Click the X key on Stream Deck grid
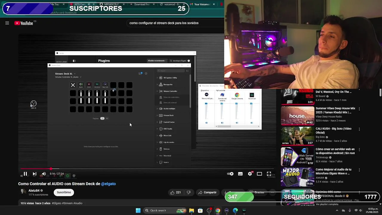382x215 pixels. pyautogui.click(x=73, y=85)
